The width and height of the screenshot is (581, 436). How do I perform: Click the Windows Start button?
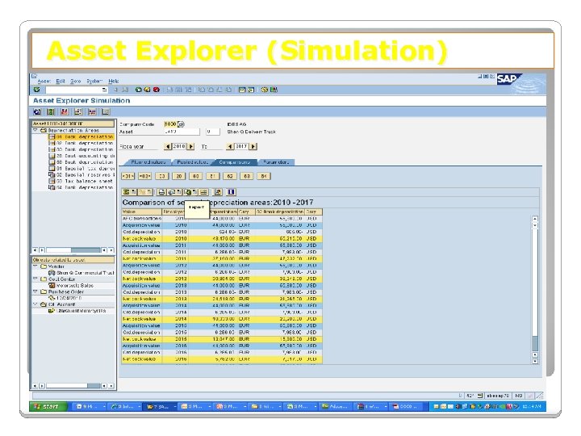point(48,406)
